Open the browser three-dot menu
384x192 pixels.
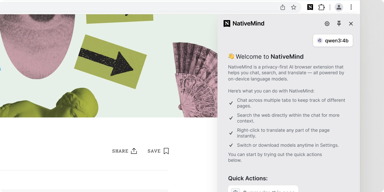coord(351,7)
